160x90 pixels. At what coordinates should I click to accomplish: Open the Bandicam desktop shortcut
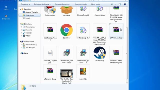click(x=6, y=17)
